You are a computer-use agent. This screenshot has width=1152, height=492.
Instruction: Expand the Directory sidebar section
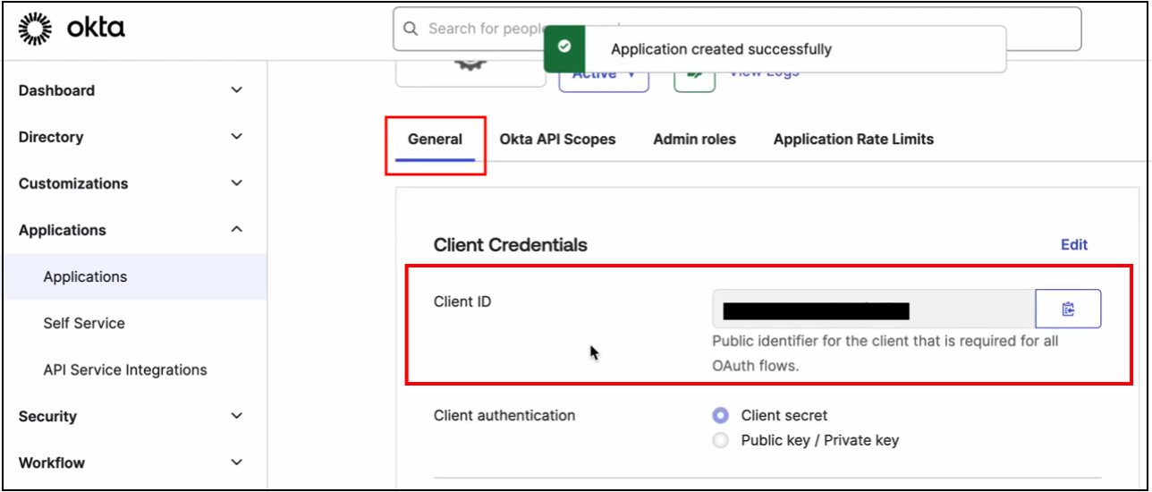[236, 137]
